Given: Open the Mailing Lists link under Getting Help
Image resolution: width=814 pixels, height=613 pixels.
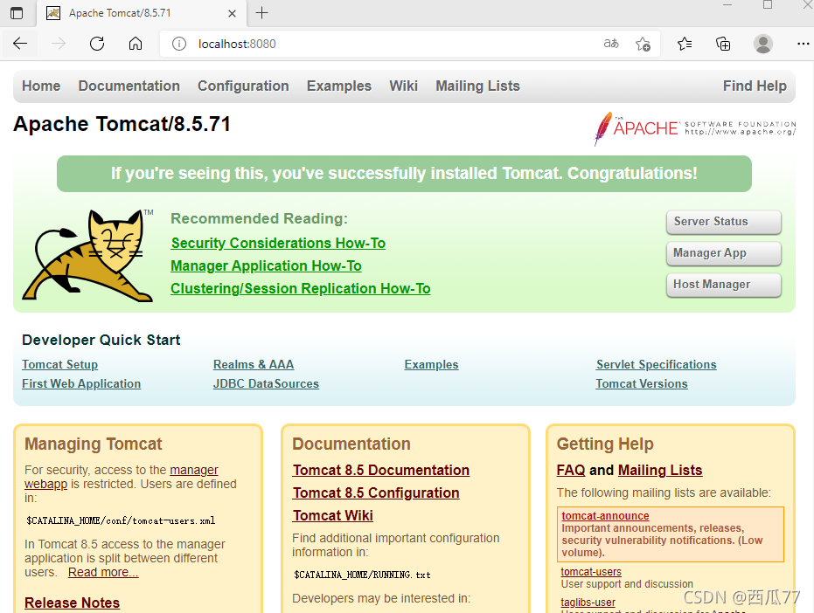Looking at the screenshot, I should 660,470.
